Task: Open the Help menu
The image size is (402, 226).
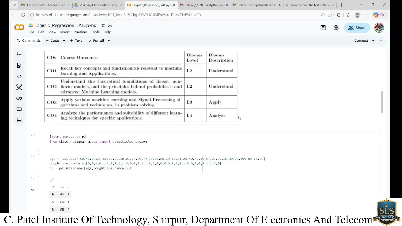Action: click(107, 32)
